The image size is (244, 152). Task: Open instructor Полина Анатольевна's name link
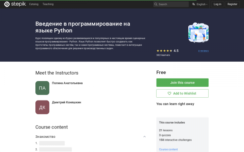67,83
